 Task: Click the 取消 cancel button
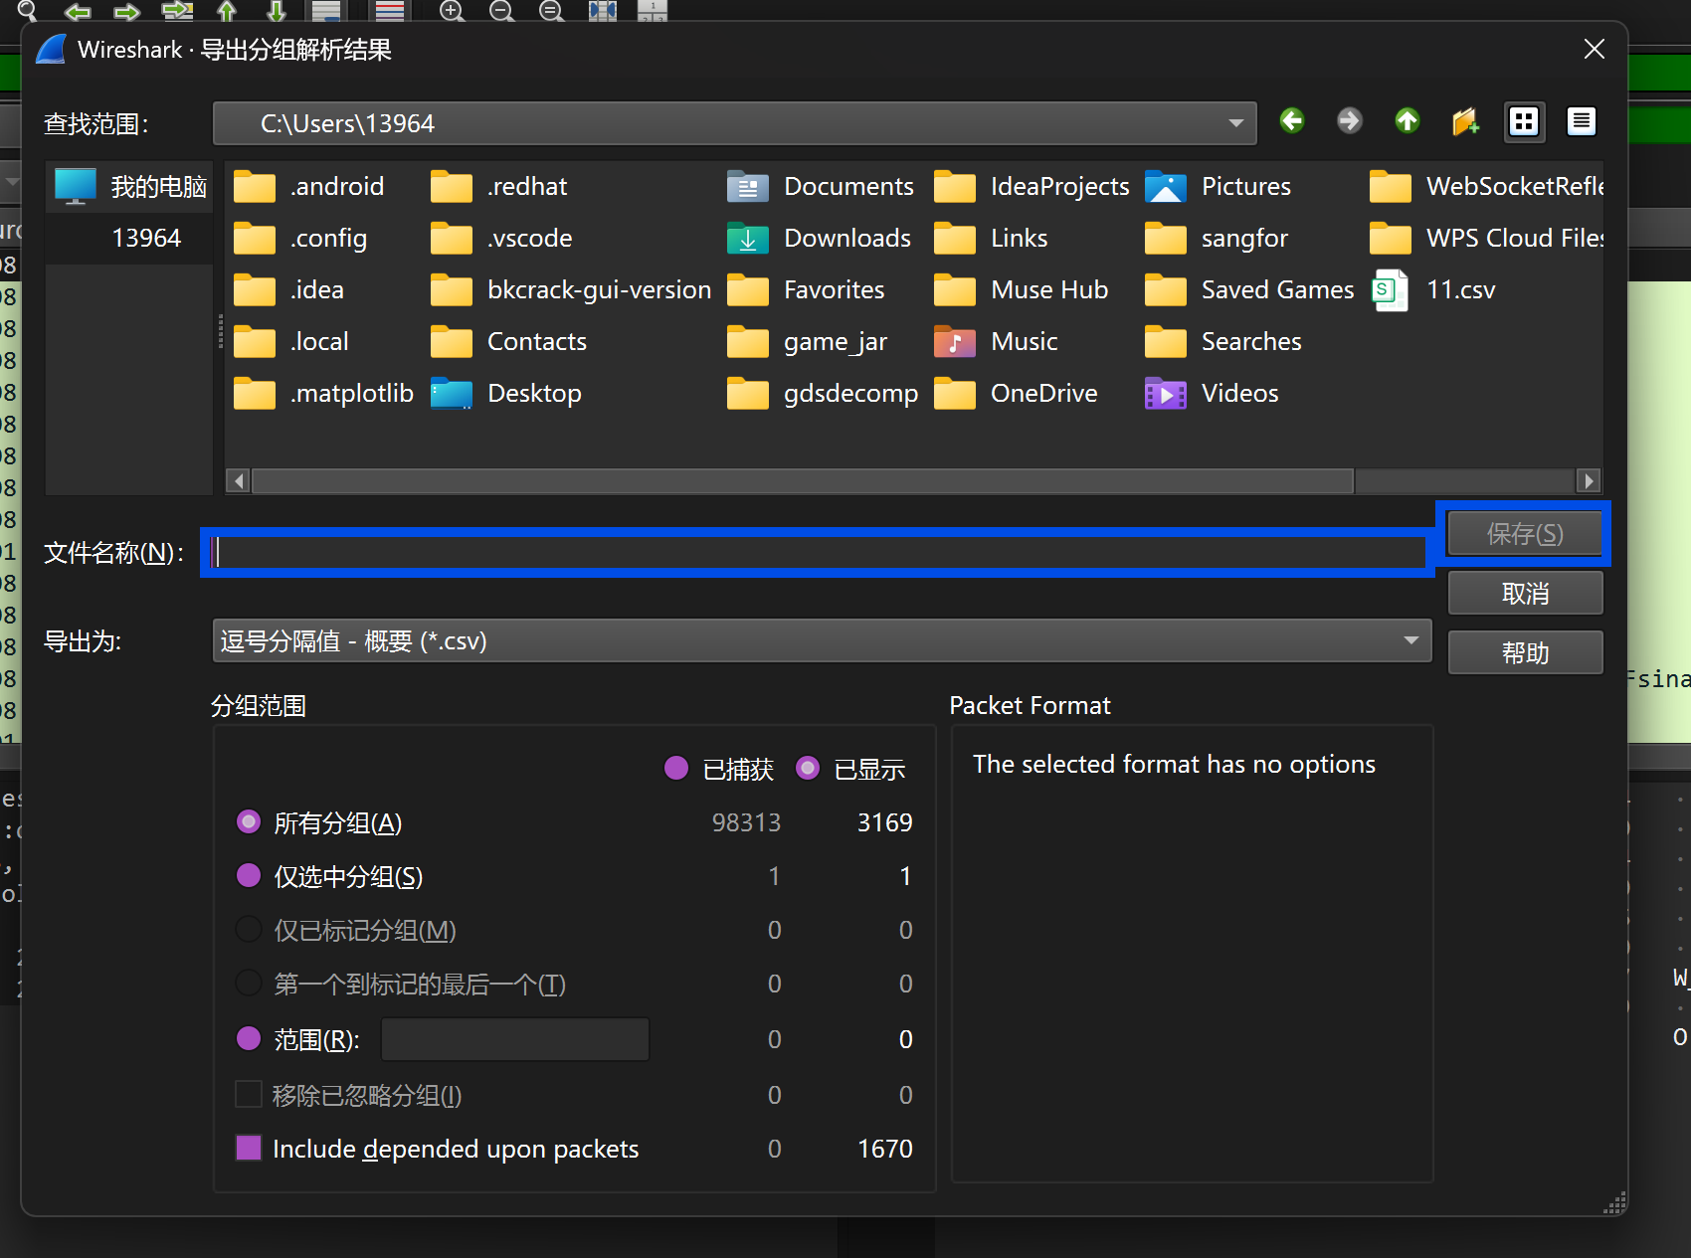[x=1525, y=594]
